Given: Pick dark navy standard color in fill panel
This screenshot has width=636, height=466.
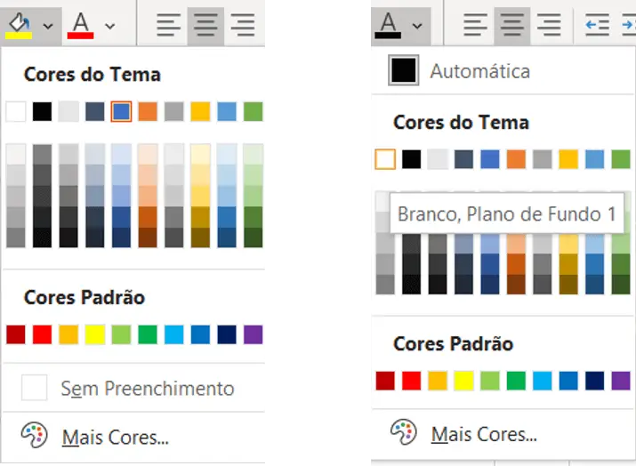Looking at the screenshot, I should click(x=227, y=334).
